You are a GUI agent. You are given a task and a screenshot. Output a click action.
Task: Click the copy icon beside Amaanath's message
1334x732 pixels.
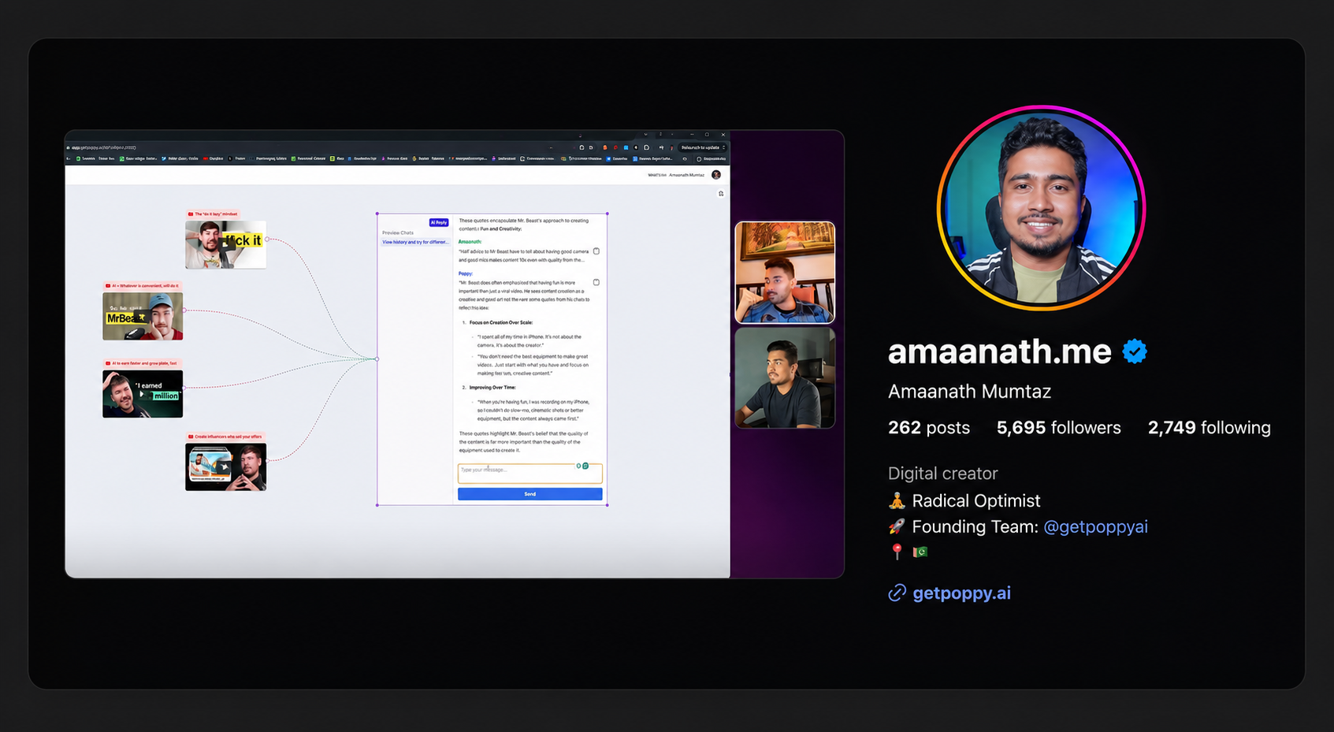click(596, 251)
